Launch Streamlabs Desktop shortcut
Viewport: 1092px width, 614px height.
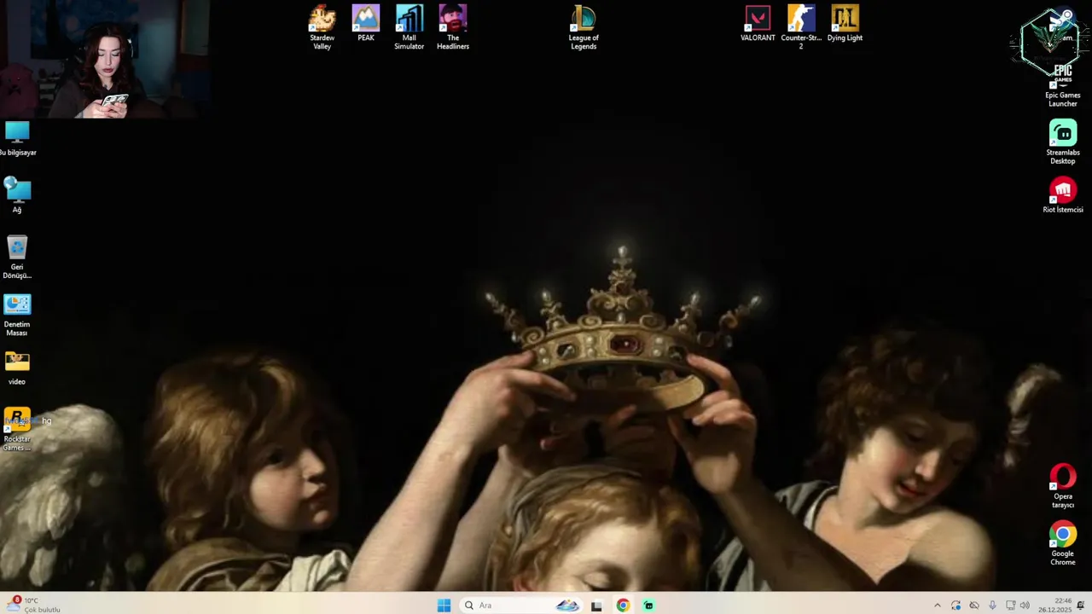pos(1063,142)
